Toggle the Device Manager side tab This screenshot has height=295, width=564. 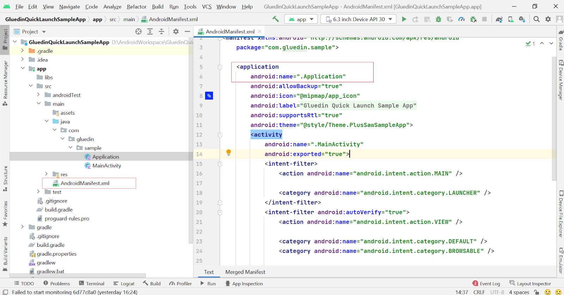click(560, 80)
